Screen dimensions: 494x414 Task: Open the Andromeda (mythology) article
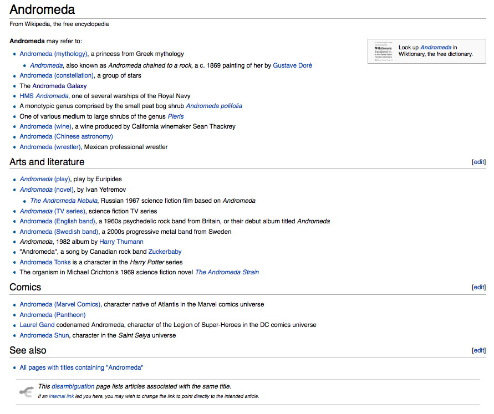pyautogui.click(x=53, y=54)
